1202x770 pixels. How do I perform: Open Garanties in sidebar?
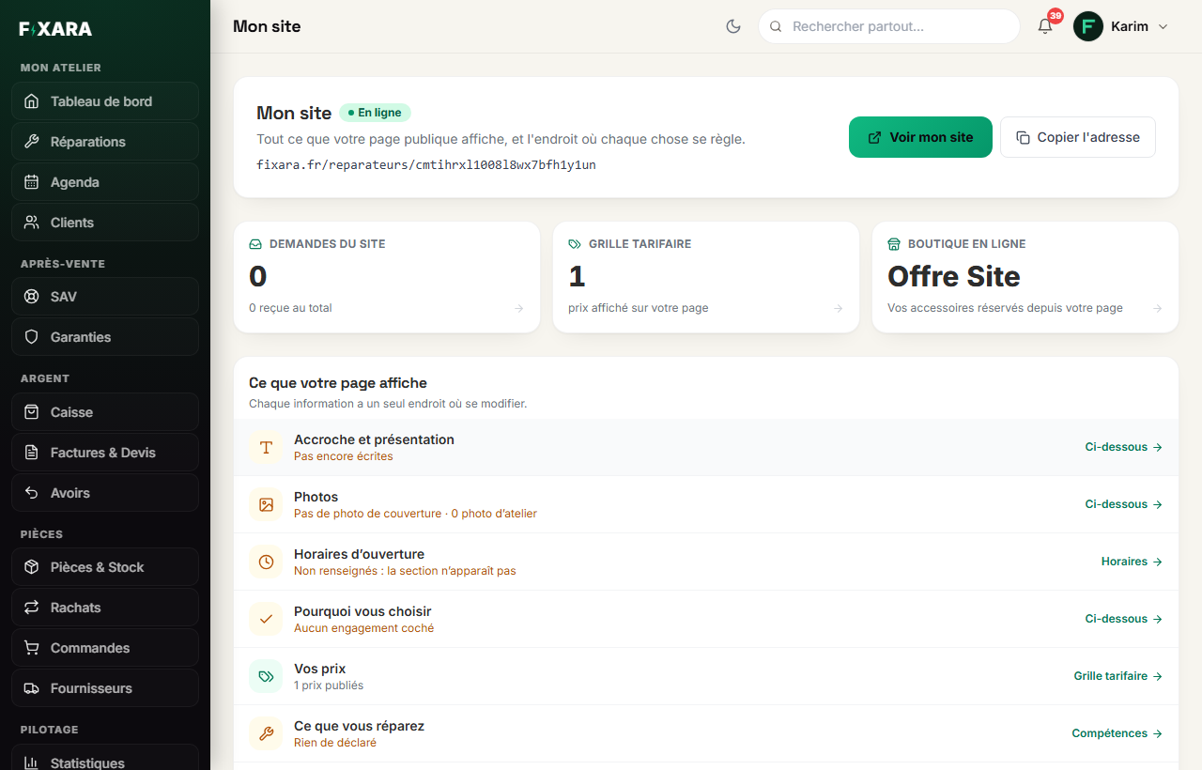pos(105,337)
